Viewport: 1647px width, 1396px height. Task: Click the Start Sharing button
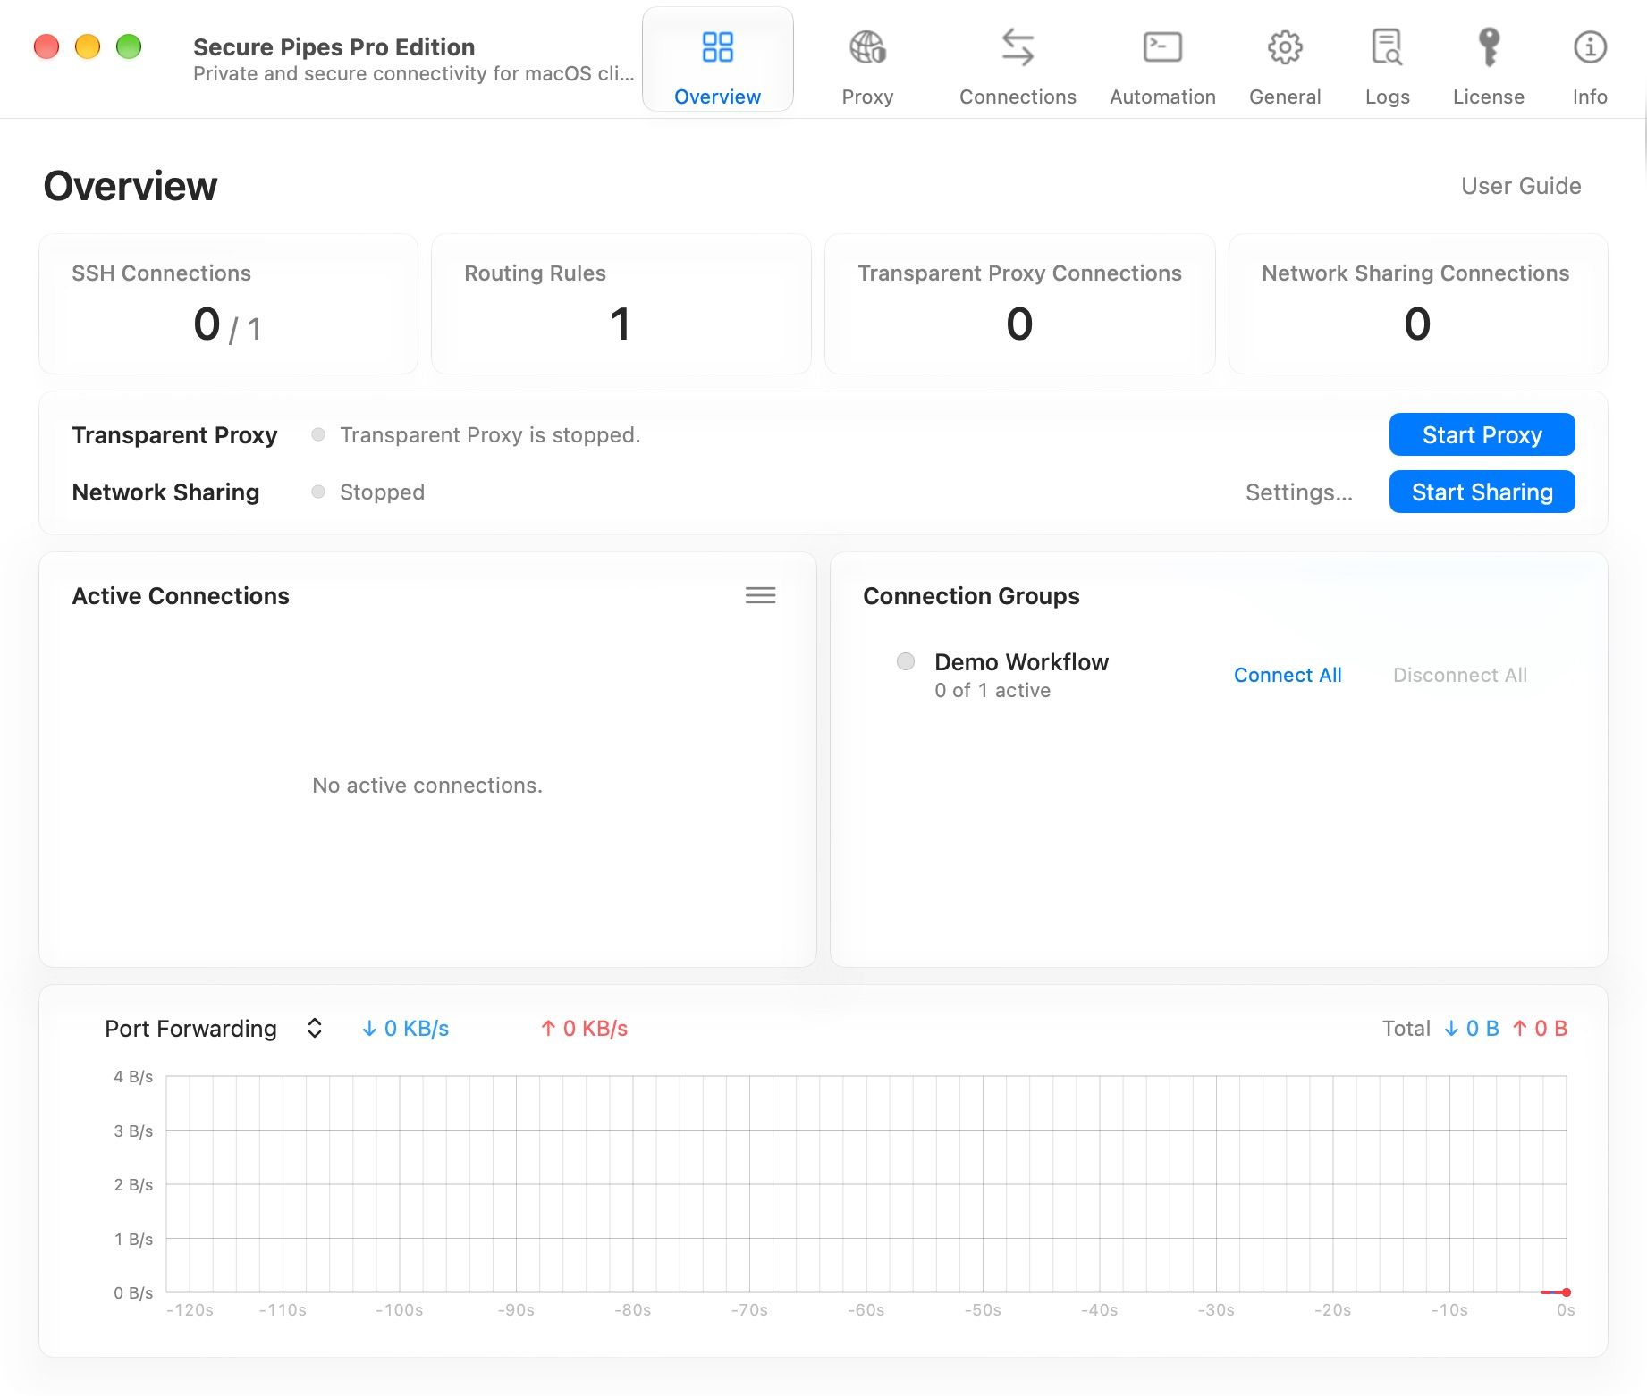1482,492
